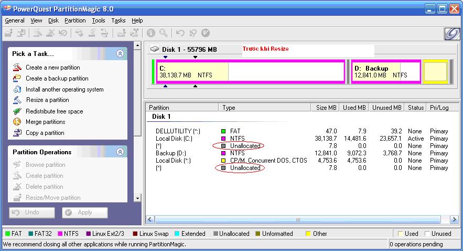This screenshot has width=463, height=251.
Task: Click the Copy a partition icon
Action: point(17,133)
